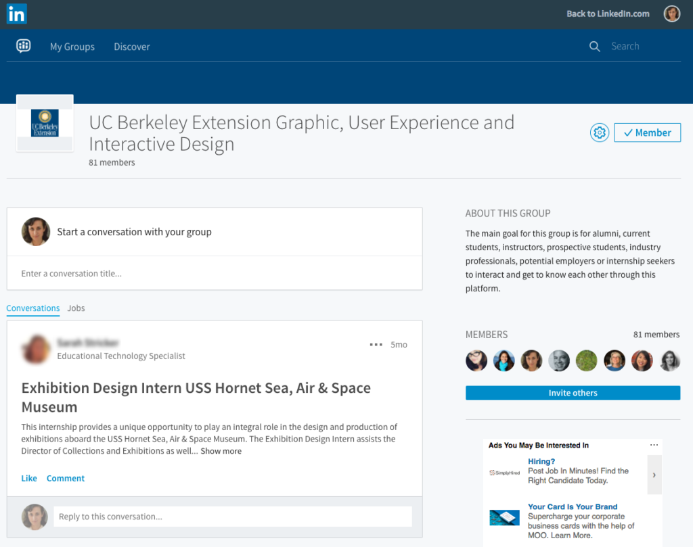This screenshot has height=547, width=693.
Task: Click the 81 members text under group title
Action: (x=112, y=162)
